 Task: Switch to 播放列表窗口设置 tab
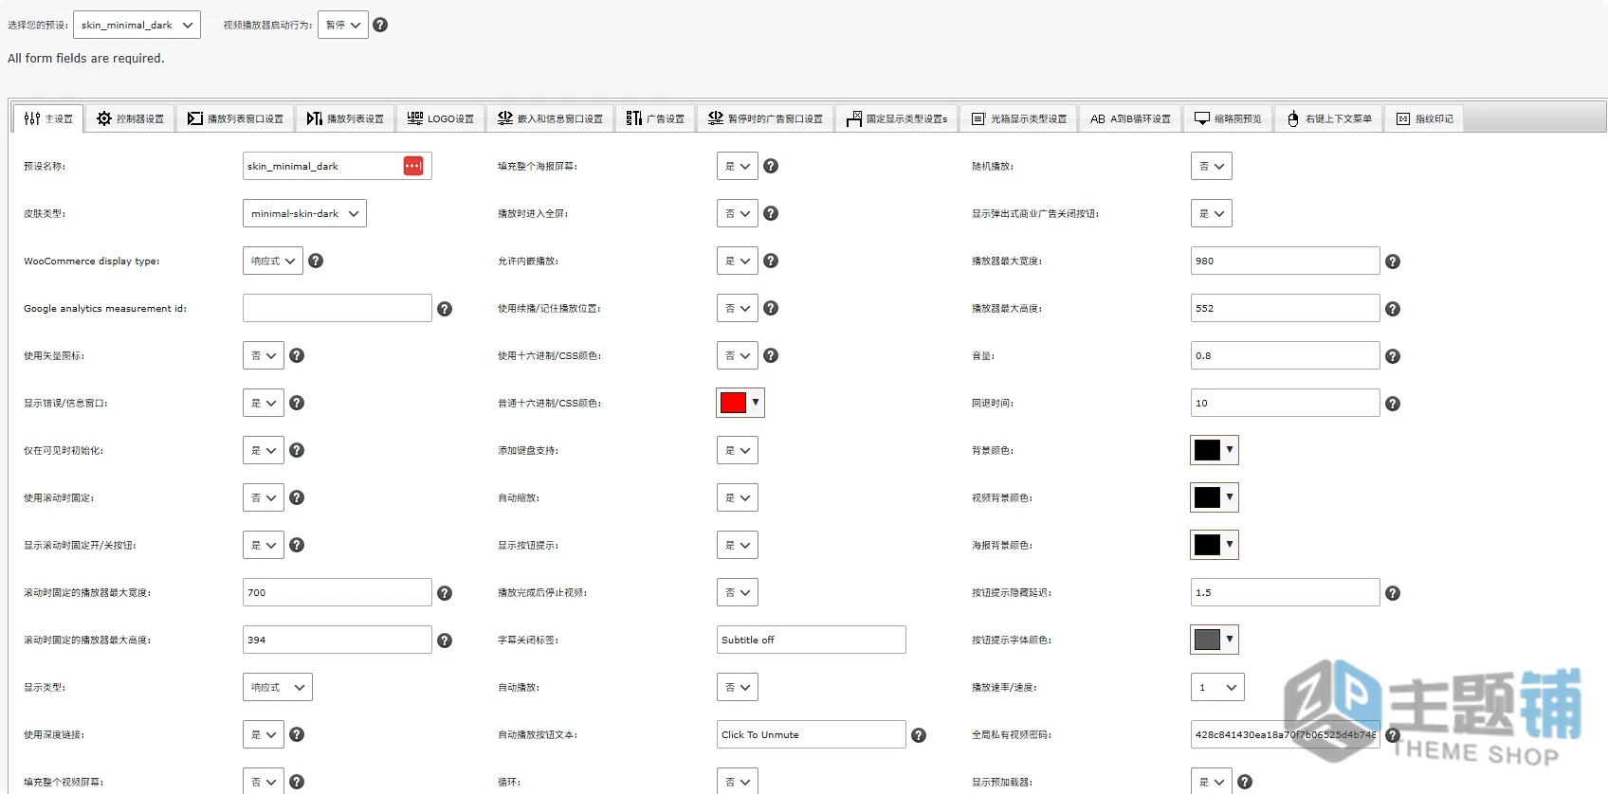click(235, 118)
